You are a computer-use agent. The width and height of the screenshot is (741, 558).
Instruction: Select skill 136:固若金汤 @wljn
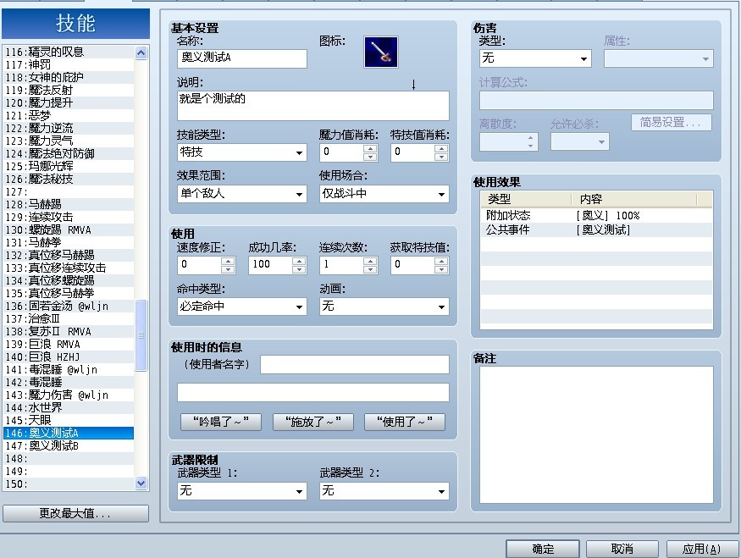[x=69, y=307]
